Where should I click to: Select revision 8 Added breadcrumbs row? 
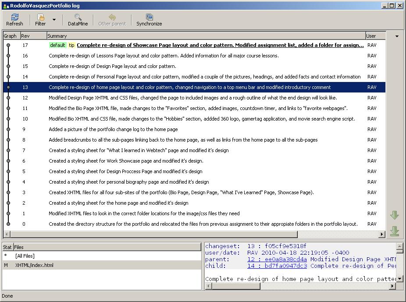point(194,140)
